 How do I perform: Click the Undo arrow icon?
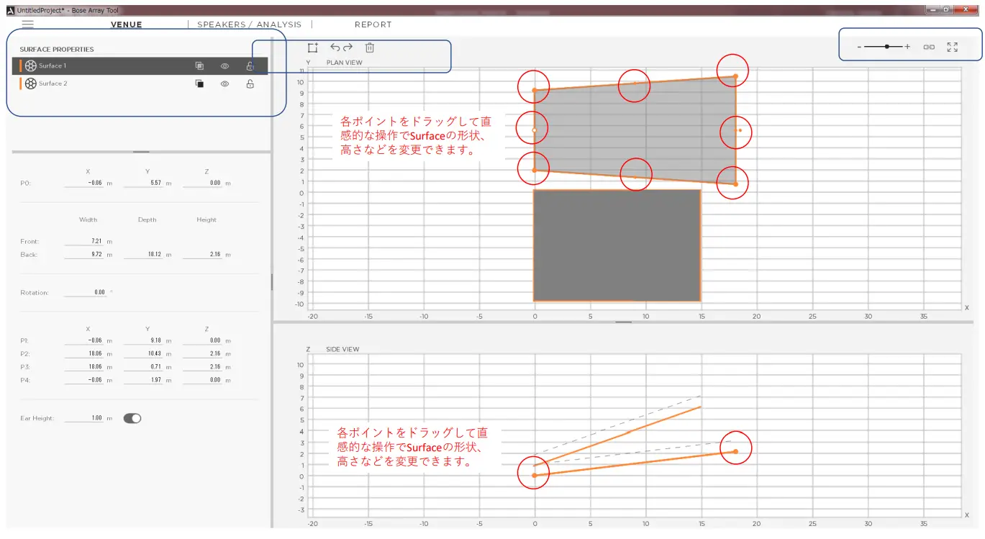(x=334, y=47)
